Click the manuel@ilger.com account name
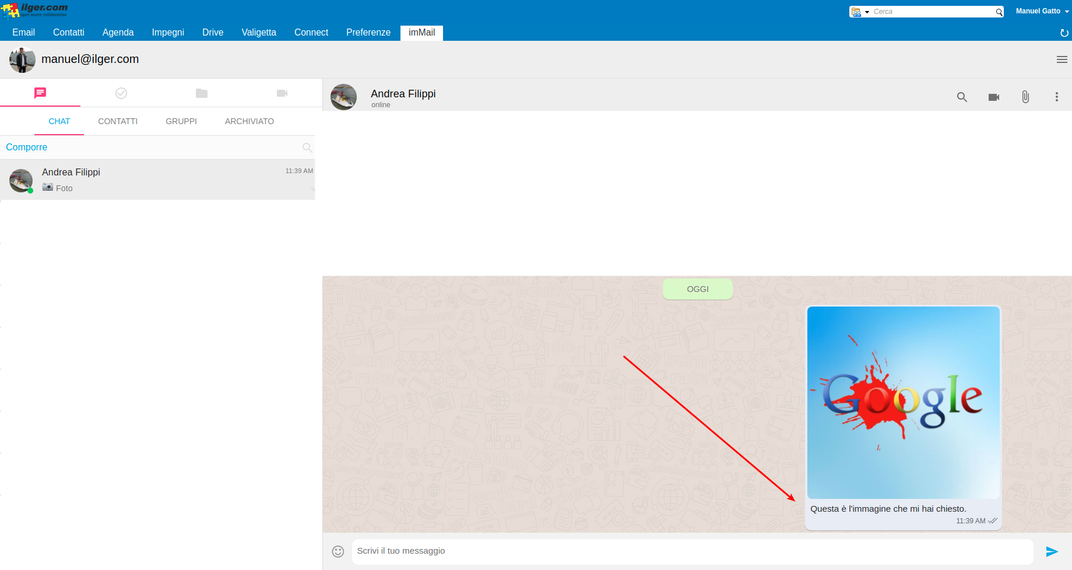1072x570 pixels. click(x=90, y=59)
